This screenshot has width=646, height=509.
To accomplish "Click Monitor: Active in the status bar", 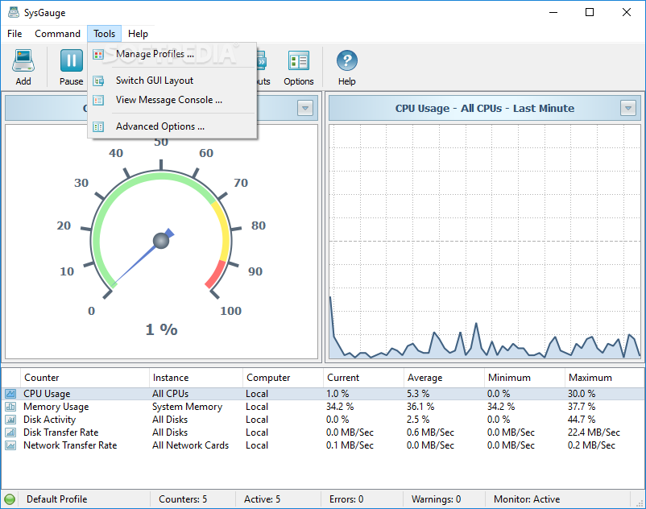I will [527, 499].
